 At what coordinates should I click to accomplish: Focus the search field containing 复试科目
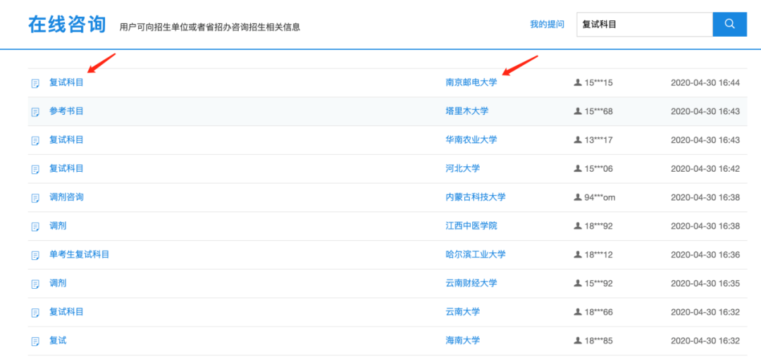click(x=644, y=25)
